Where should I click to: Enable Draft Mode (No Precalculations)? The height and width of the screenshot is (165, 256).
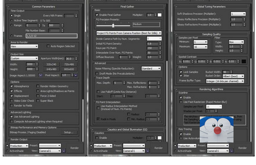coord(97,74)
